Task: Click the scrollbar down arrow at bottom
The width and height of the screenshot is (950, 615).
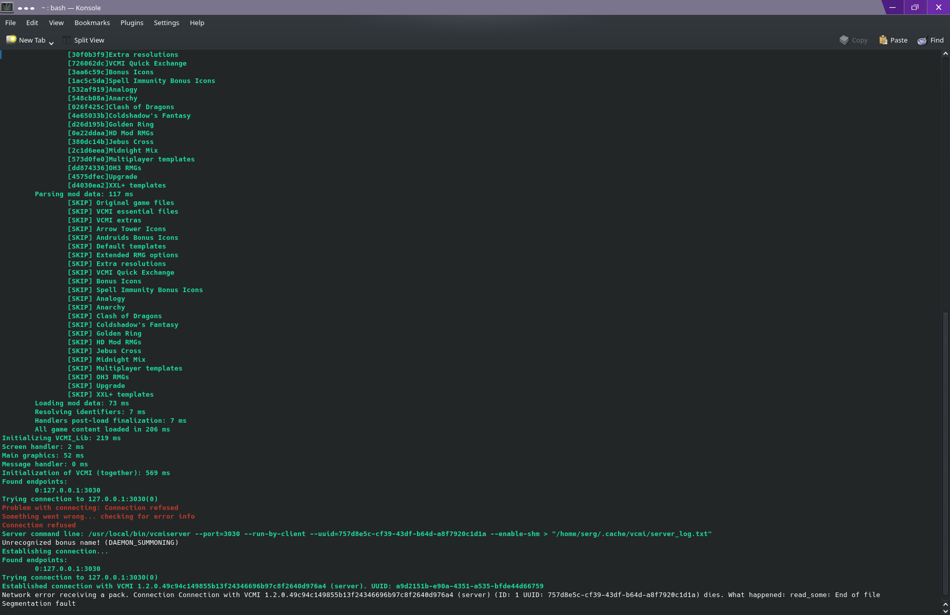Action: click(945, 611)
